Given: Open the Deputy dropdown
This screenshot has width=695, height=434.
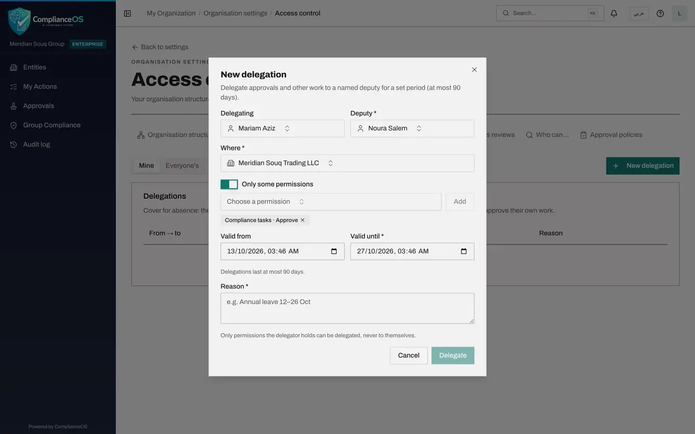Looking at the screenshot, I should [x=412, y=129].
